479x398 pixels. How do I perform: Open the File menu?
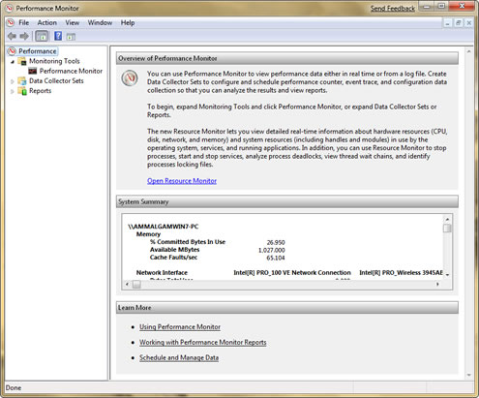[23, 22]
